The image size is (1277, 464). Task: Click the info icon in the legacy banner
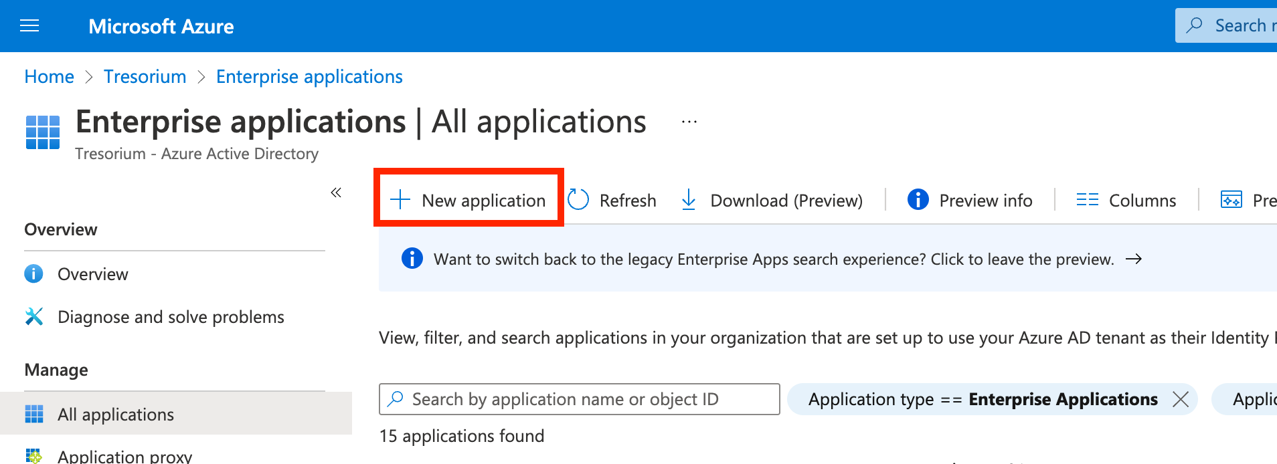tap(412, 258)
